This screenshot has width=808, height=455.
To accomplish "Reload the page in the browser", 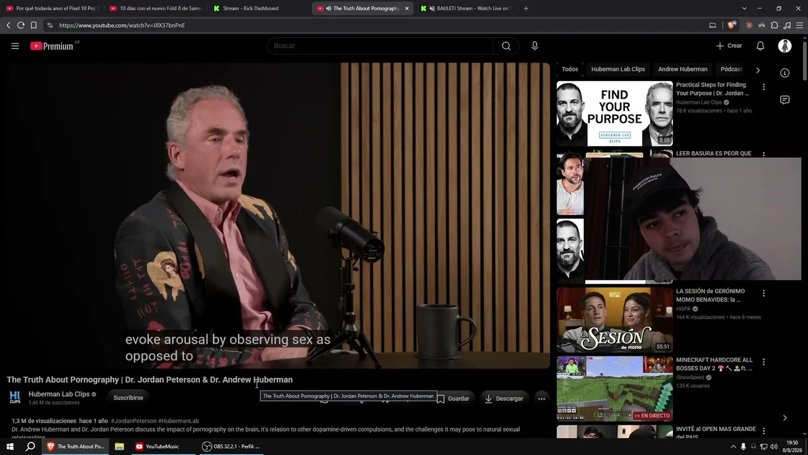I will coord(21,25).
